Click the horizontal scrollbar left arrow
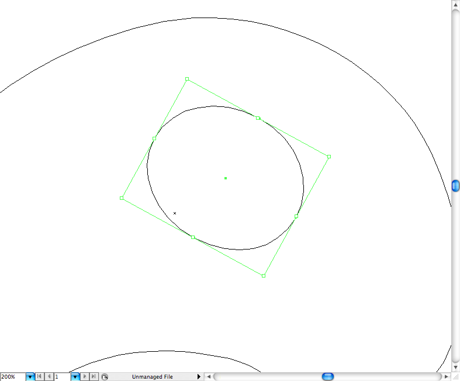 (209, 376)
